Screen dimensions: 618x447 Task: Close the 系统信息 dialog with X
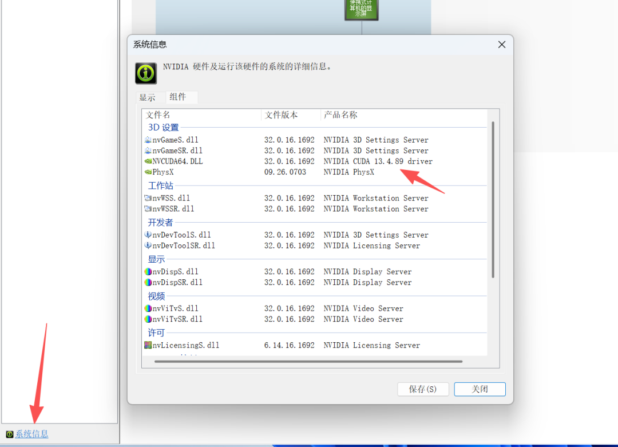tap(502, 45)
